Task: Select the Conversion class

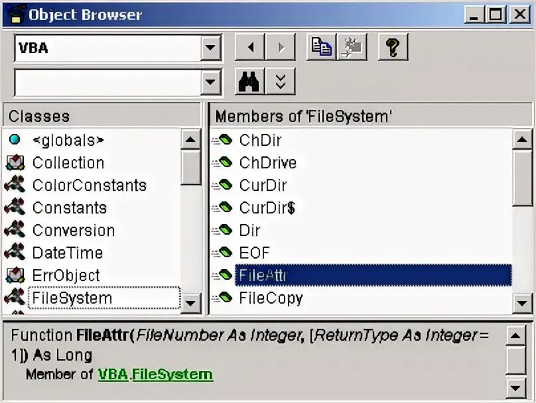Action: point(74,231)
